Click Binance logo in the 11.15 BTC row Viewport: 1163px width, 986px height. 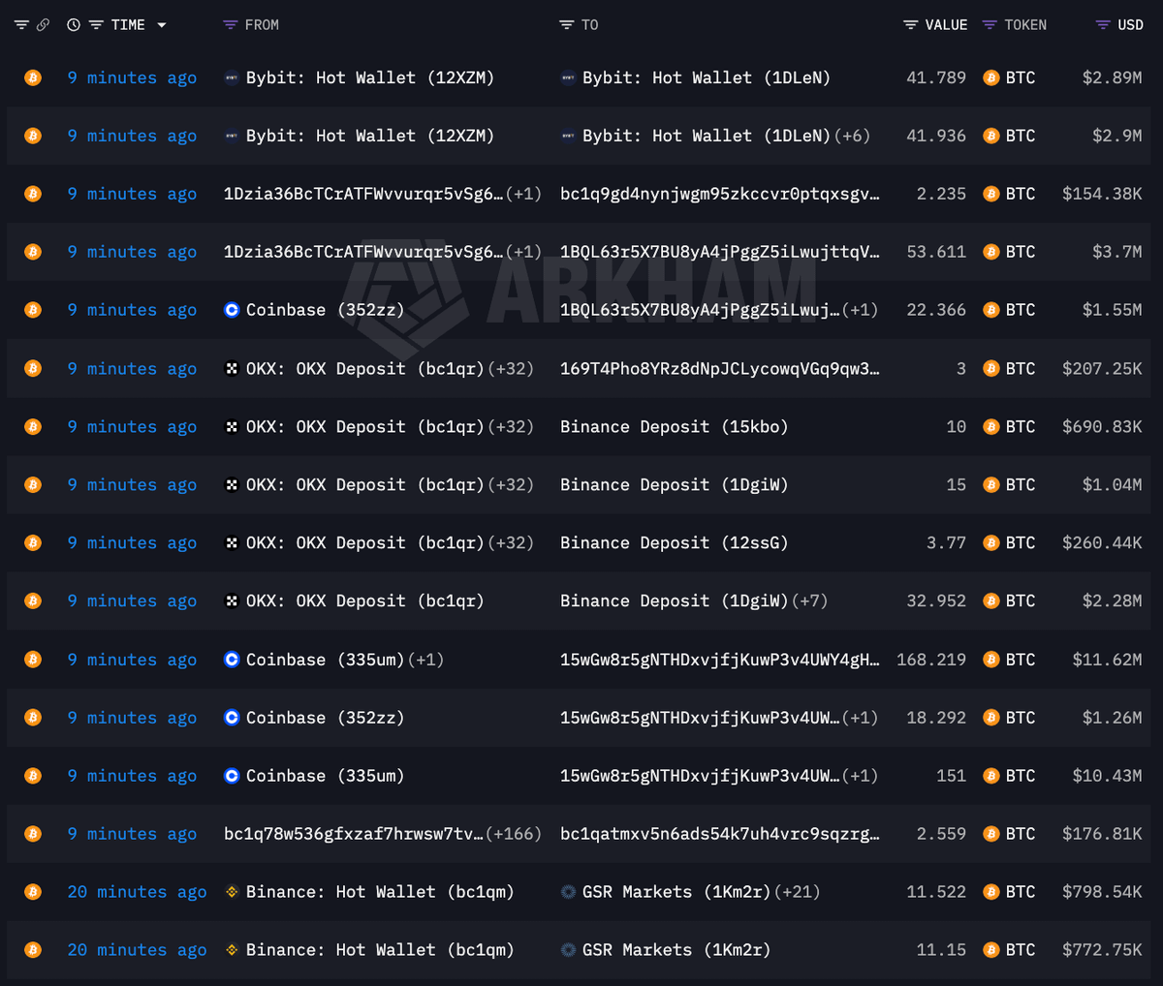(232, 950)
